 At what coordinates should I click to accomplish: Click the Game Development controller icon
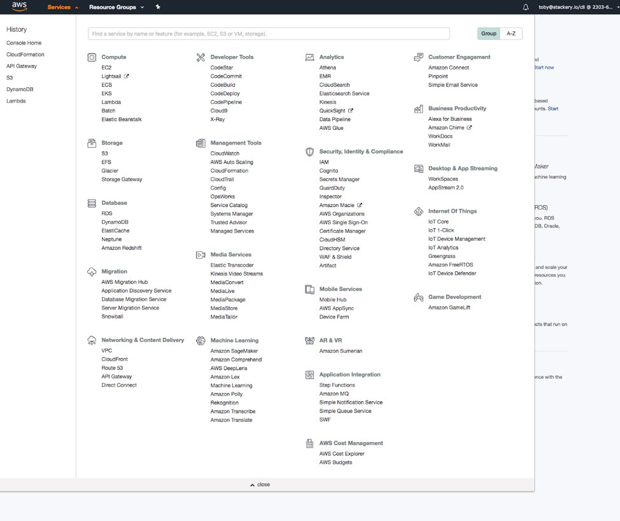tap(419, 296)
